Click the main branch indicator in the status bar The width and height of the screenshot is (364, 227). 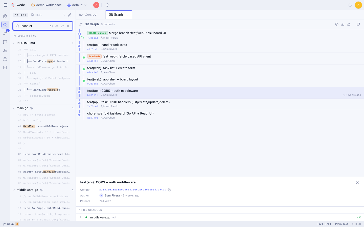pos(9,224)
